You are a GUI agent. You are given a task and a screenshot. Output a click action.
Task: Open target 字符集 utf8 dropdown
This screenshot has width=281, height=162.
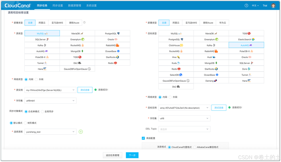click(x=184, y=118)
